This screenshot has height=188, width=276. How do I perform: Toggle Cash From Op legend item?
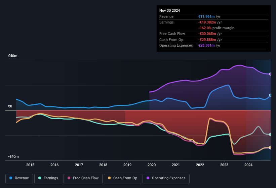point(122,178)
